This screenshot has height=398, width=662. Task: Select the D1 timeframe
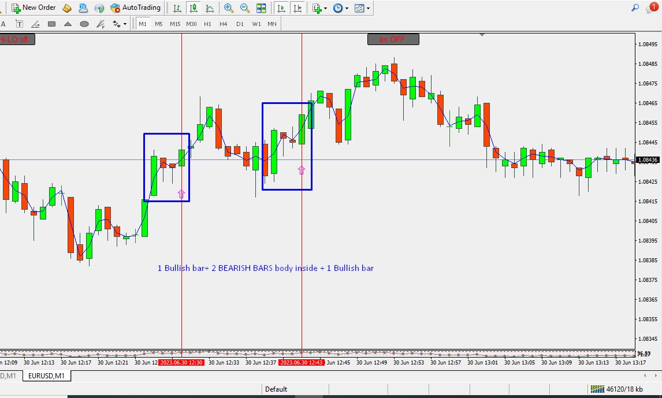point(240,24)
